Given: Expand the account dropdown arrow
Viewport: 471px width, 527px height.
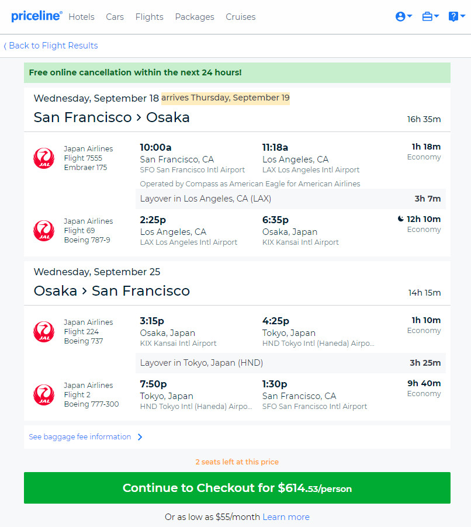Looking at the screenshot, I should (410, 16).
